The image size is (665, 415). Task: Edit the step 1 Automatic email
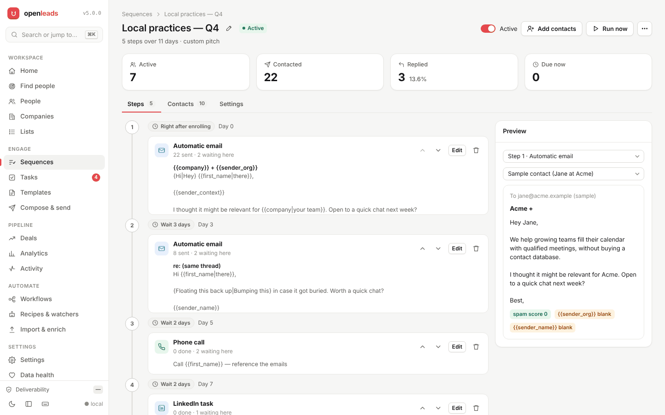tap(457, 150)
